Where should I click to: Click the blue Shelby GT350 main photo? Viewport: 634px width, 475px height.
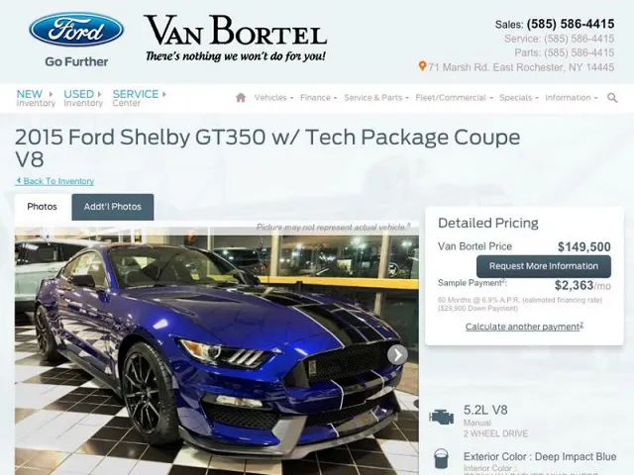(217, 350)
